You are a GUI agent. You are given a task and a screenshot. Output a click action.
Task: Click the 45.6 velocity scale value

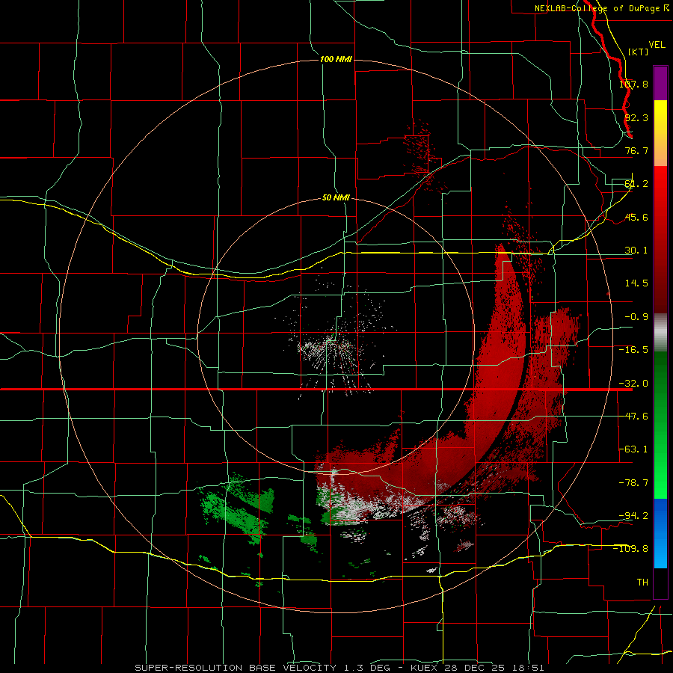click(636, 217)
